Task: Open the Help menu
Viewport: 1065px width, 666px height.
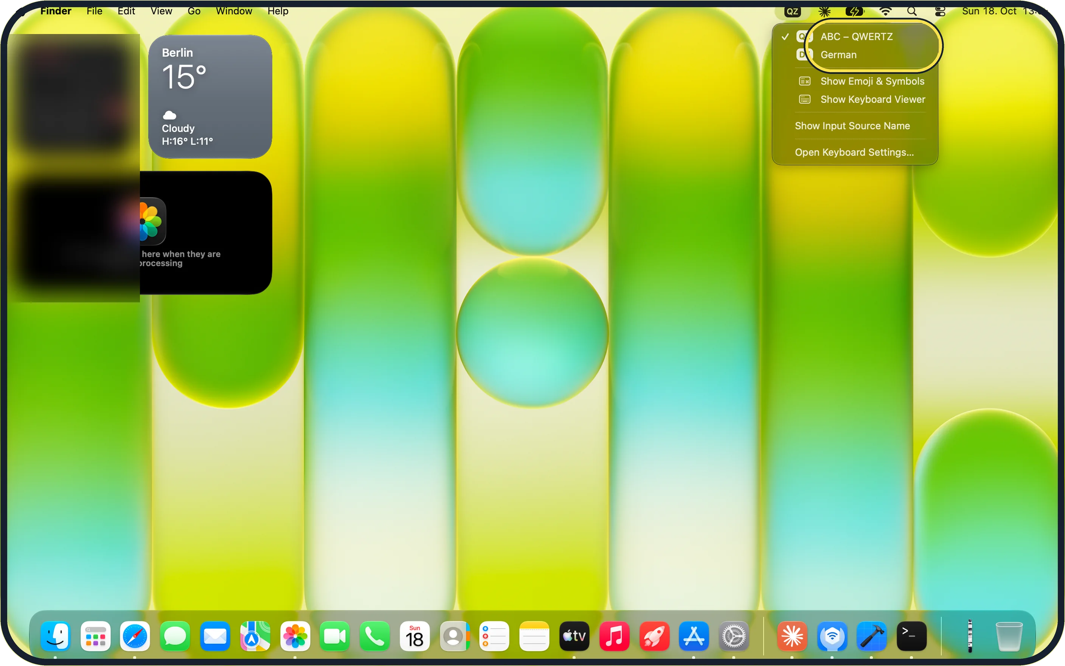Action: [278, 11]
